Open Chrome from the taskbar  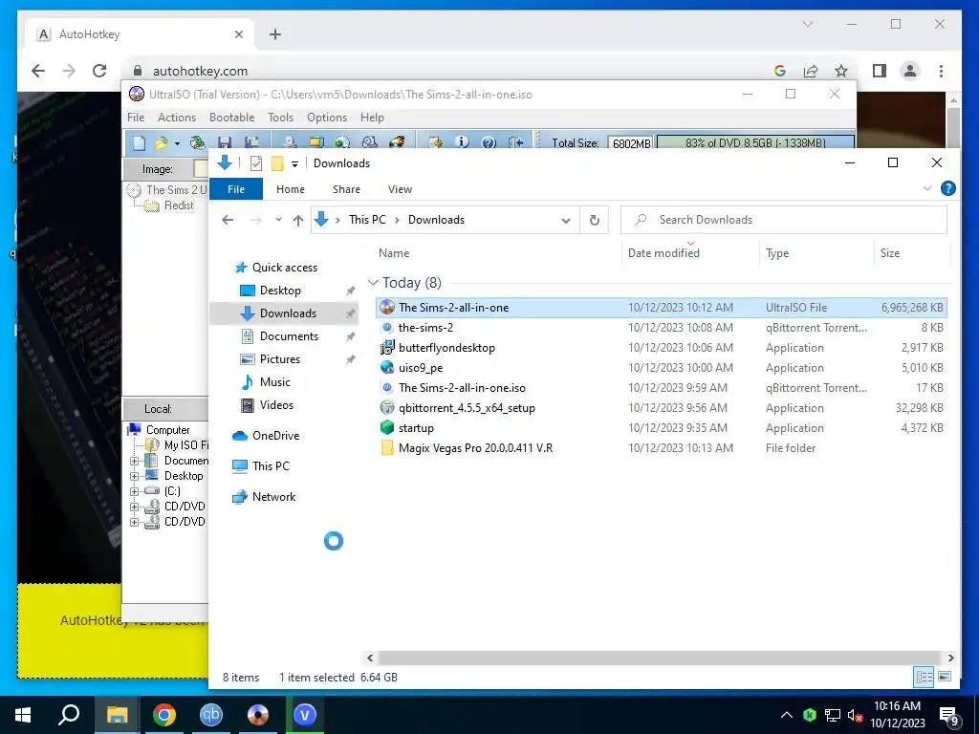tap(164, 715)
